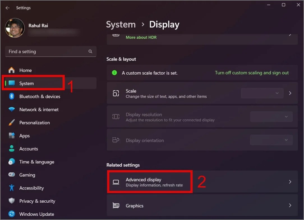Click Turn off custom scaling and sign out
This screenshot has width=304, height=220.
tap(252, 73)
